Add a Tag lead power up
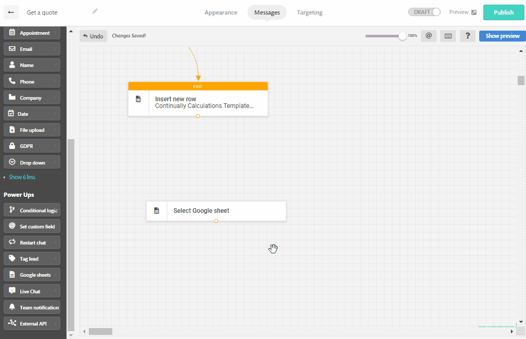Image resolution: width=526 pixels, height=339 pixels. [32, 259]
